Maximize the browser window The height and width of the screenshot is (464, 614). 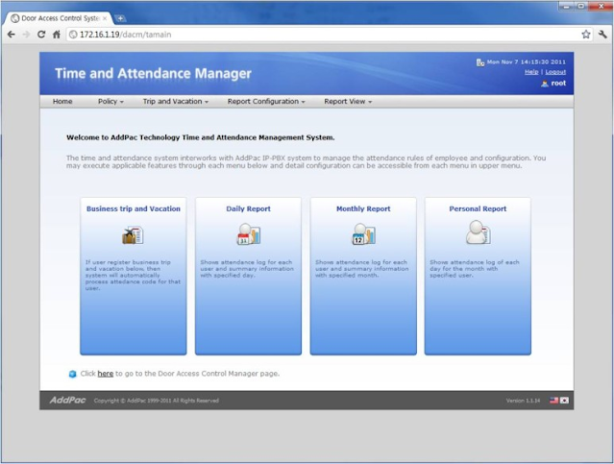581,6
